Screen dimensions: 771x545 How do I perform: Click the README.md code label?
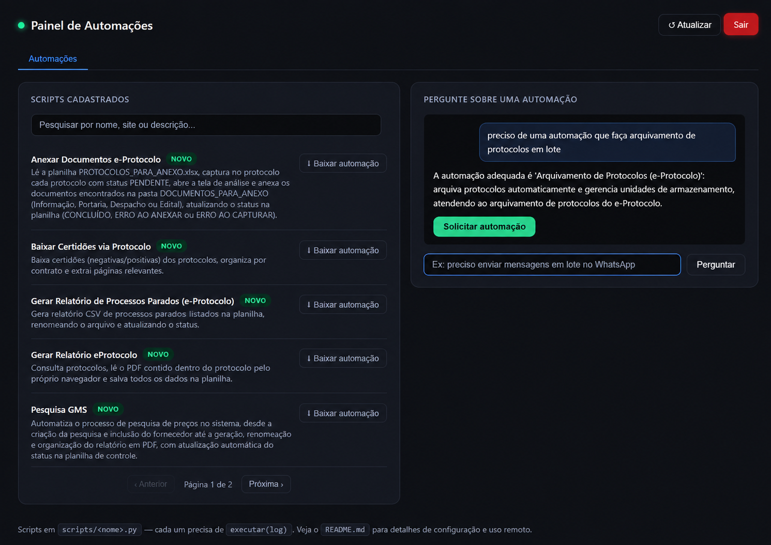(345, 530)
